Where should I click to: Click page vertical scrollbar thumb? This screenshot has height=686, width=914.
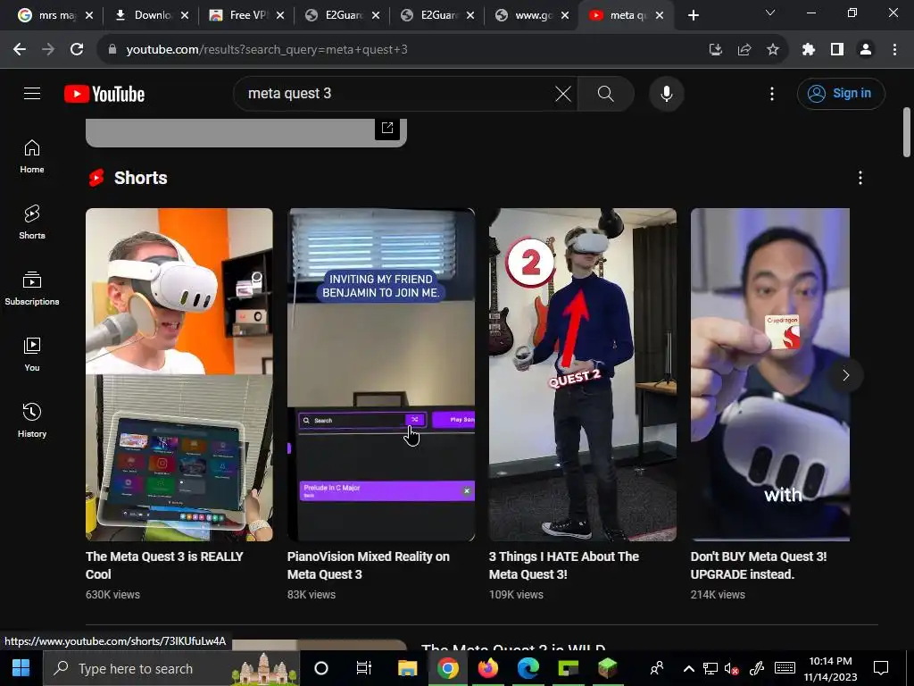coord(907,132)
